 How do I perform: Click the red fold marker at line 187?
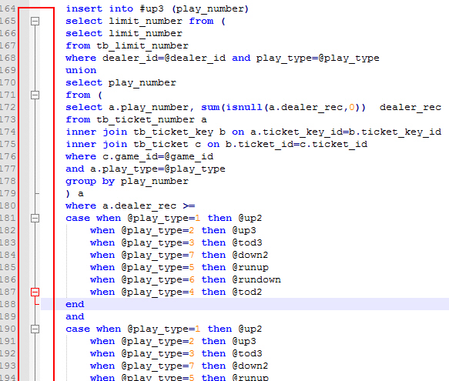coord(35,292)
